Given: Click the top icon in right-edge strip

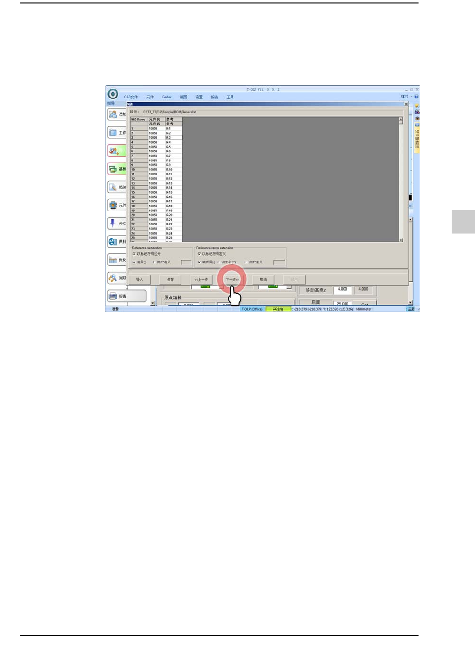Looking at the screenshot, I should pos(417,106).
